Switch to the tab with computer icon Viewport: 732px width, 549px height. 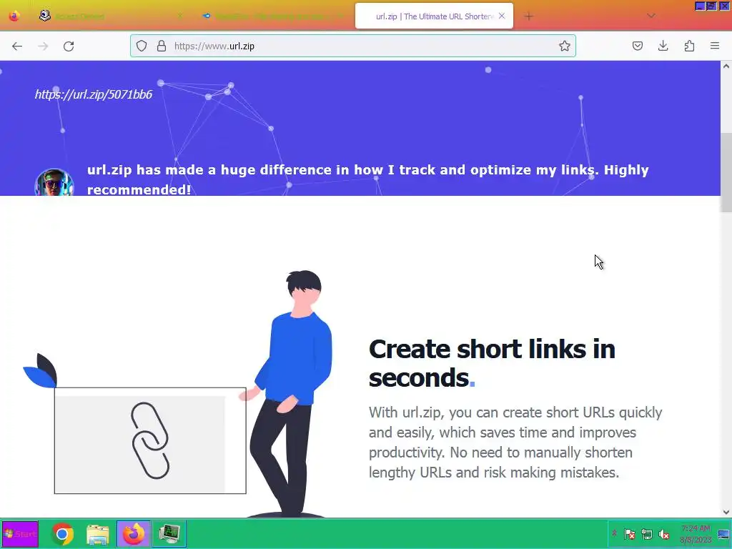tap(109, 16)
